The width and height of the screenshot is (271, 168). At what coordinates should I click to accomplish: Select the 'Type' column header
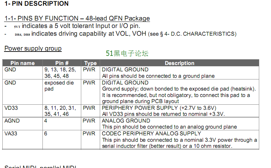90,63
